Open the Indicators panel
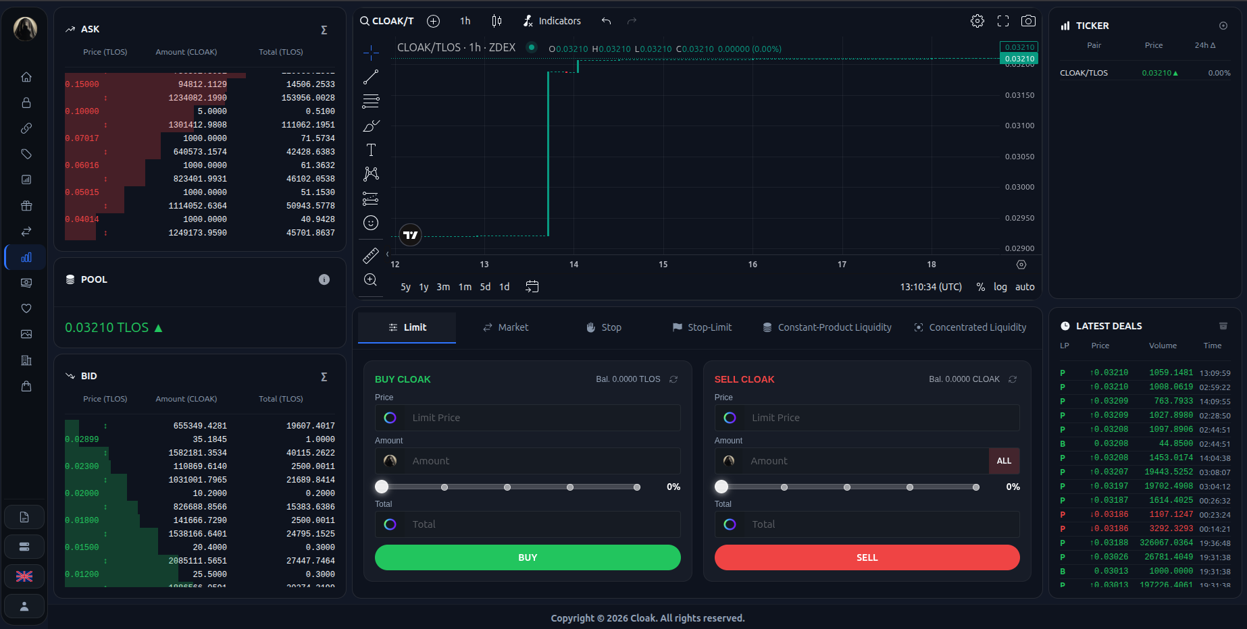The width and height of the screenshot is (1247, 629). pos(552,20)
